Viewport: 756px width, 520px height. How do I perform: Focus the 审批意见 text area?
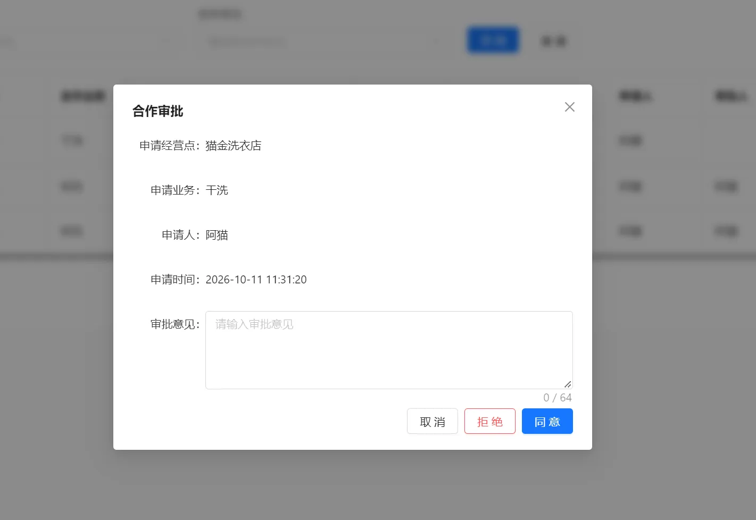tap(389, 350)
